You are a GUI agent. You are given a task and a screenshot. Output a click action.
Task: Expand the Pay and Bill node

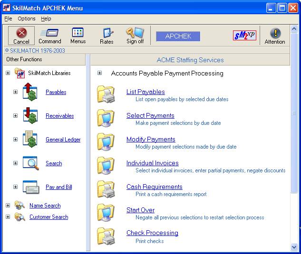point(15,187)
